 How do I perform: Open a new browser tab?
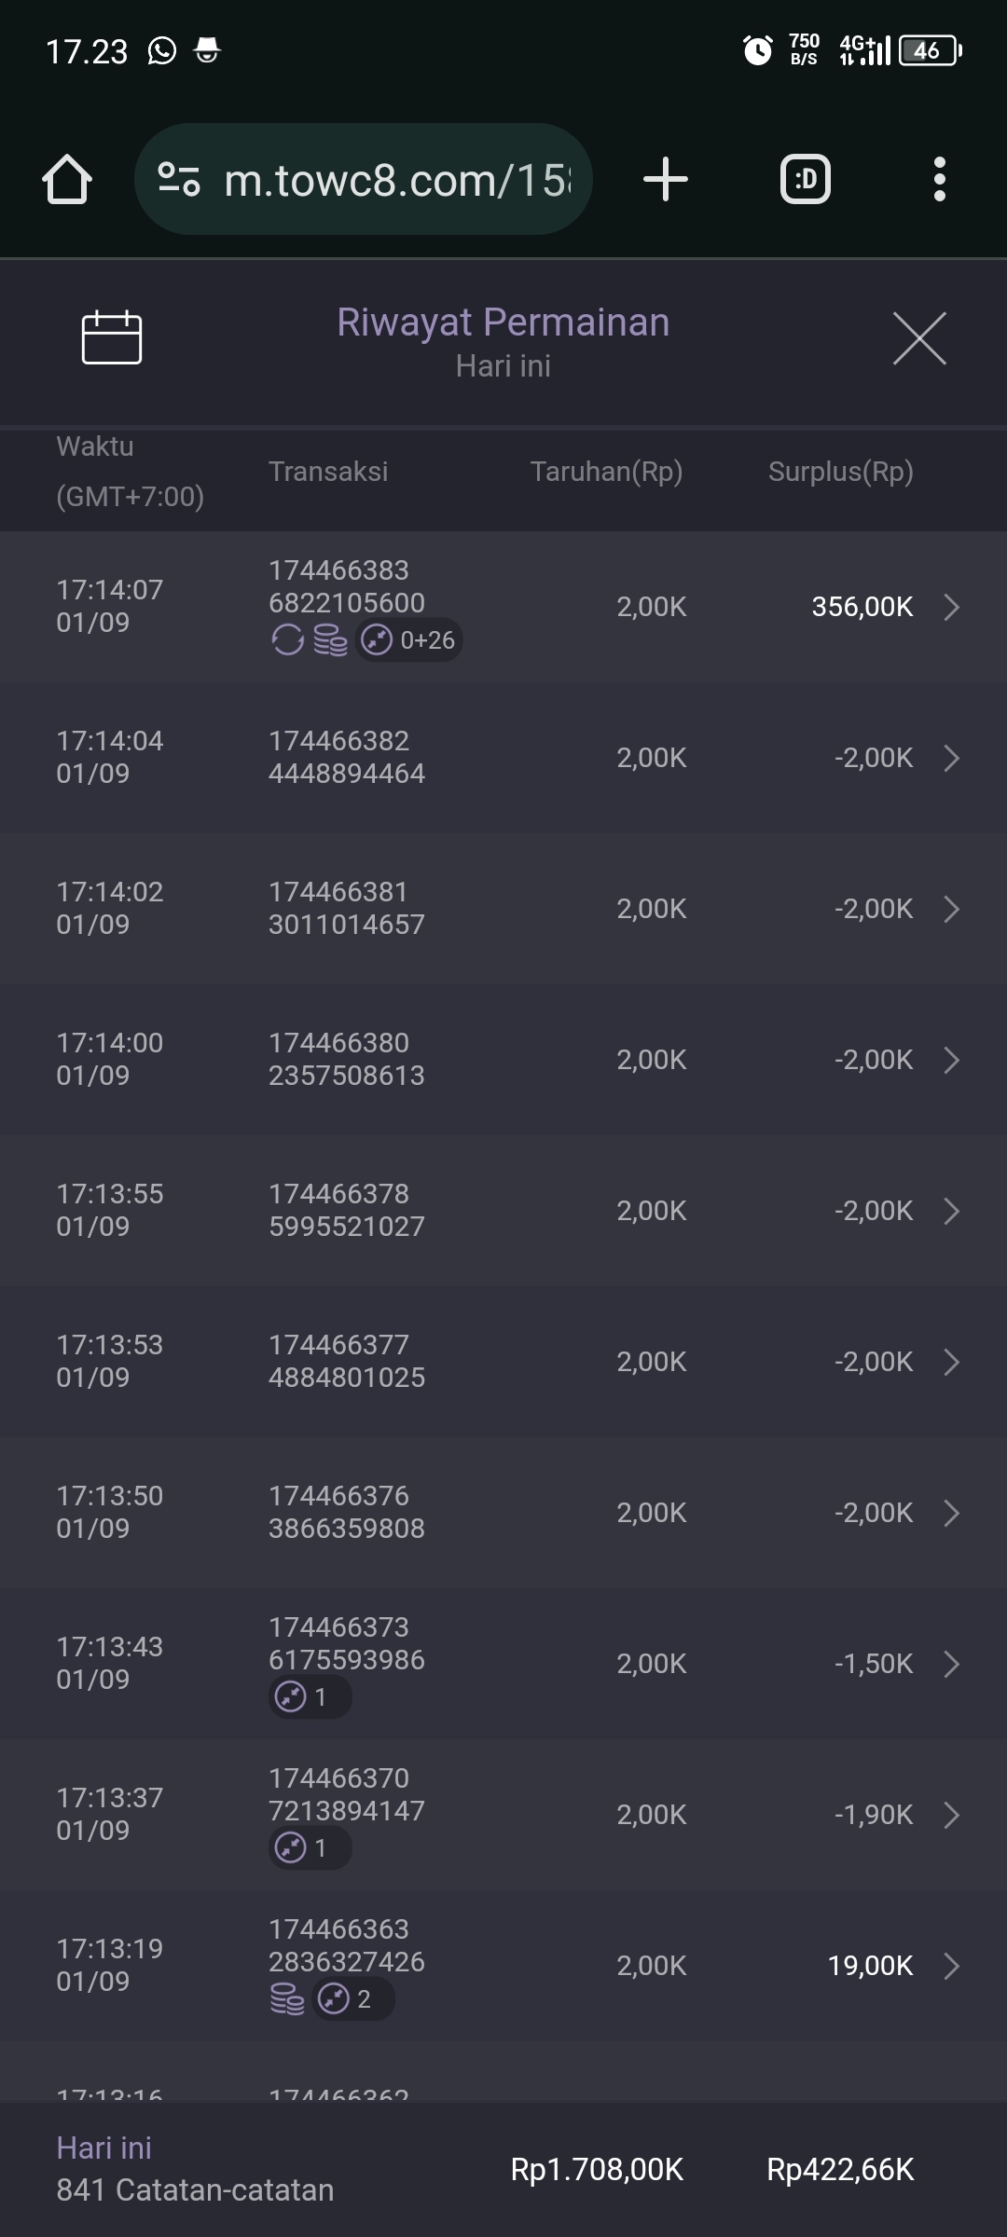pos(666,179)
